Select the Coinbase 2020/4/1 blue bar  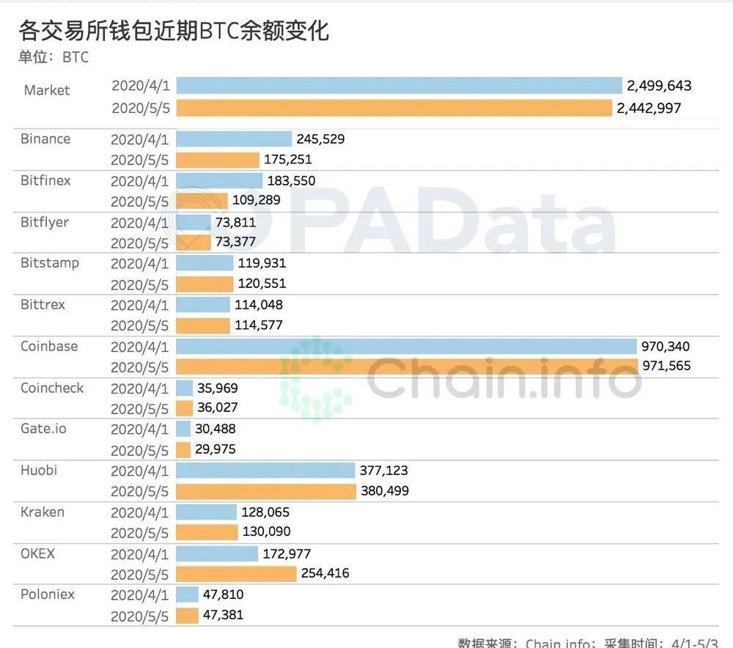coord(407,347)
